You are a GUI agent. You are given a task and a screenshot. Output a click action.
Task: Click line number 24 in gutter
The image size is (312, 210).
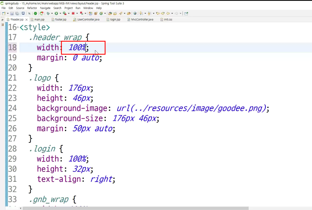click(x=12, y=108)
